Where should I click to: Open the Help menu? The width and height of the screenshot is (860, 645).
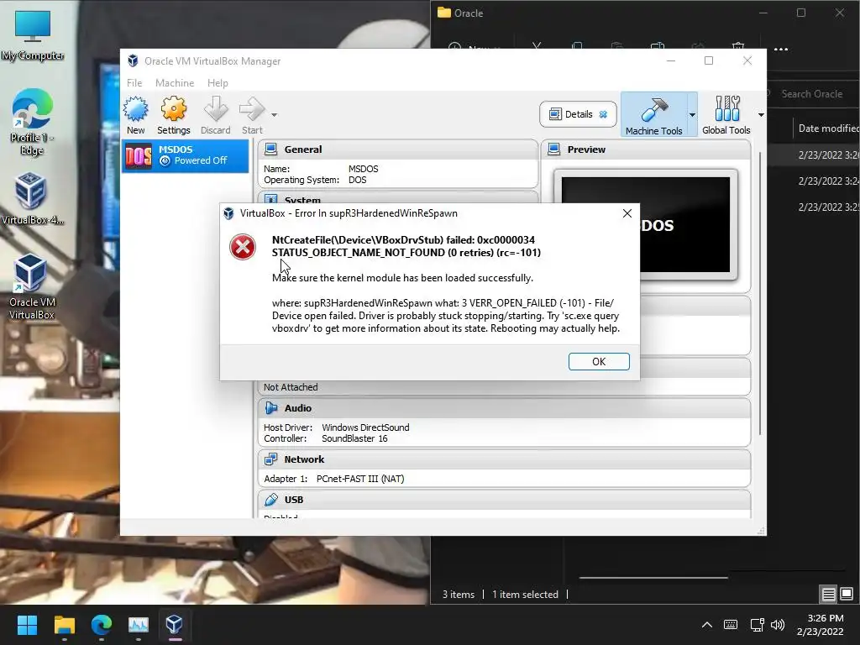click(218, 83)
